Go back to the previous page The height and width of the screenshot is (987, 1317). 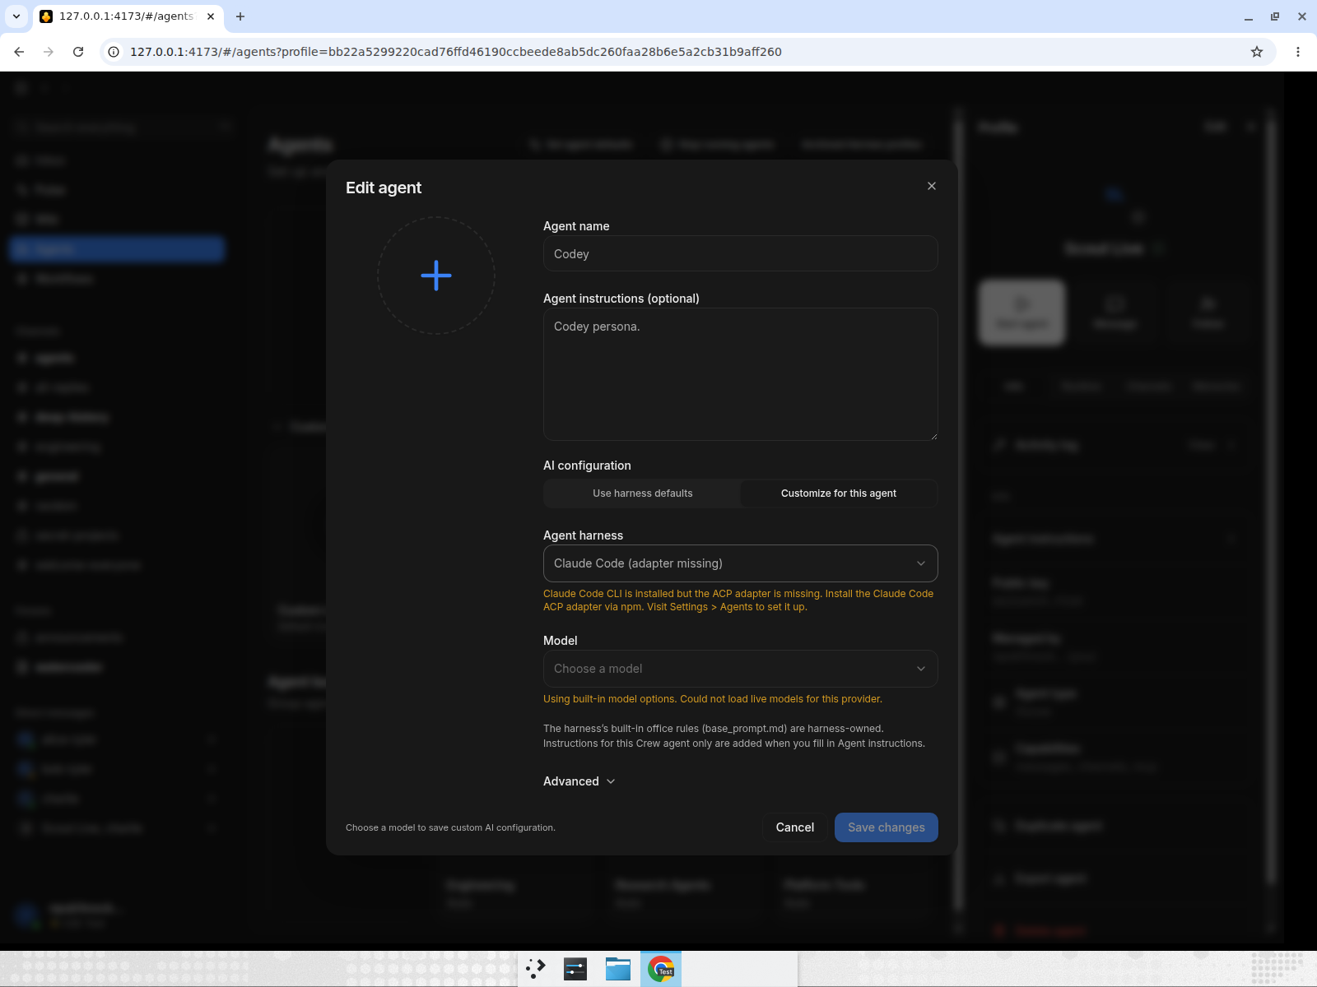(19, 52)
